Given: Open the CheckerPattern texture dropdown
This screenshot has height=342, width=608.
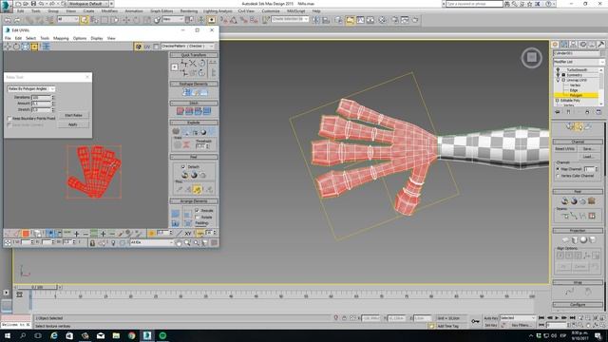Looking at the screenshot, I should pyautogui.click(x=187, y=47).
